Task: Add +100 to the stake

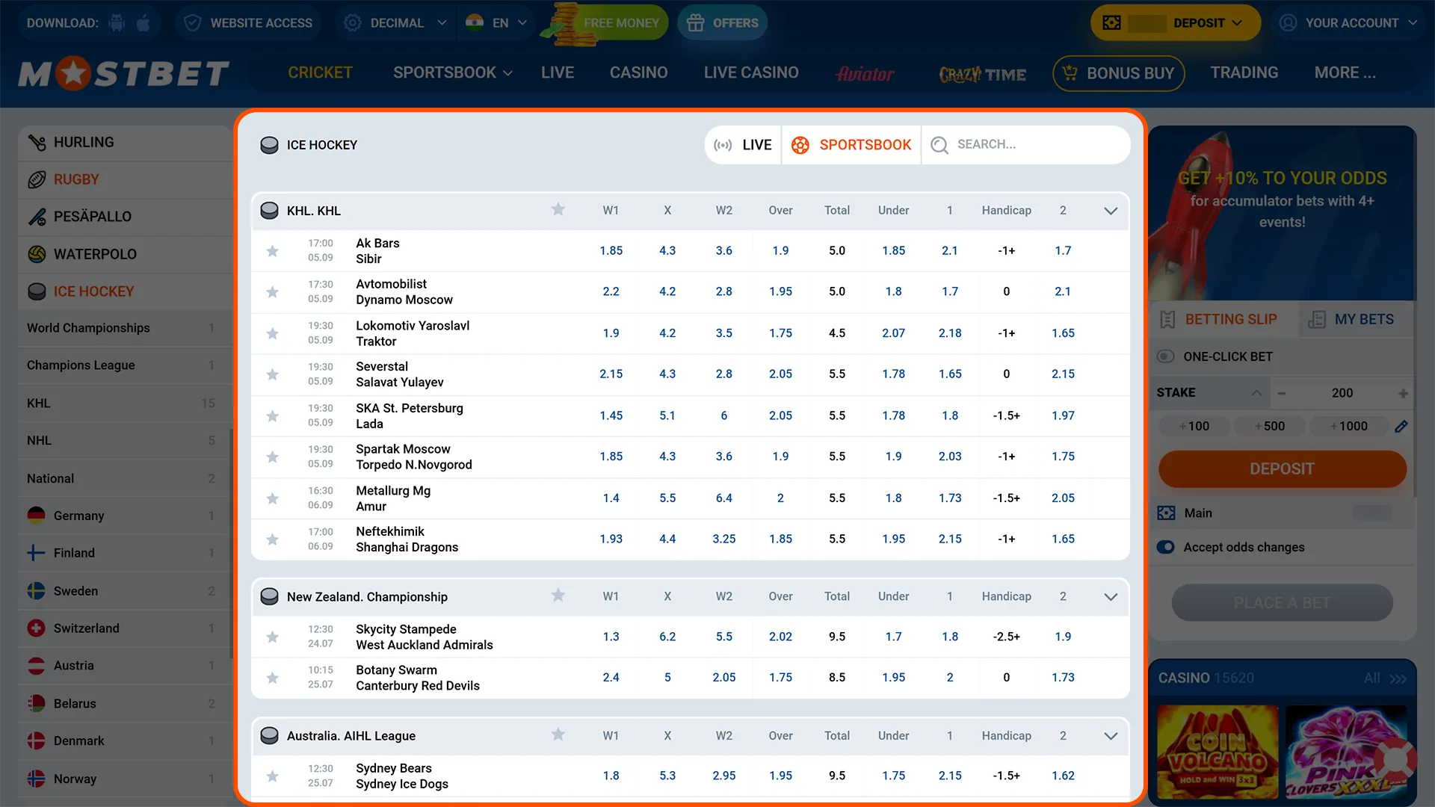Action: (x=1194, y=426)
